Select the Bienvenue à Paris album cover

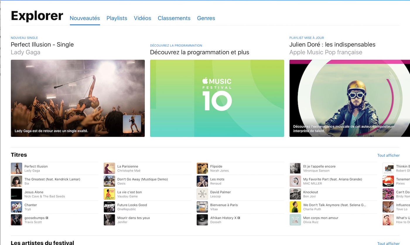(202, 207)
